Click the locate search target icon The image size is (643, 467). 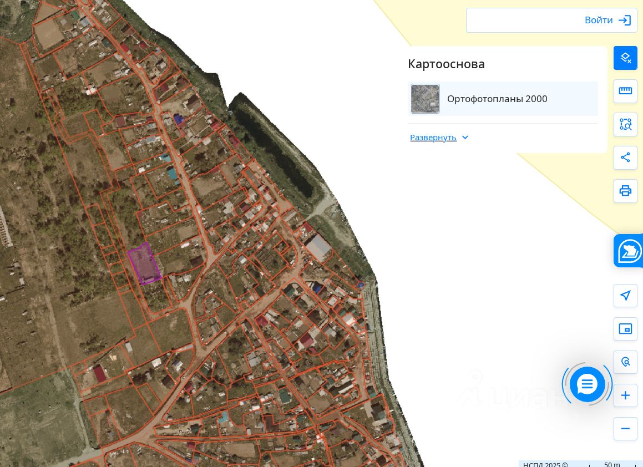point(625,362)
